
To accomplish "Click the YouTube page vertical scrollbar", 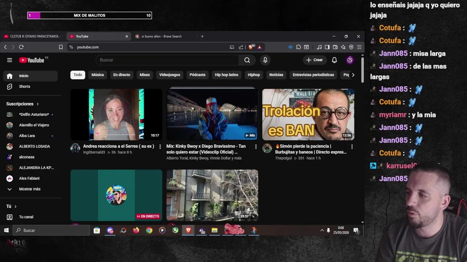I will pos(362,69).
